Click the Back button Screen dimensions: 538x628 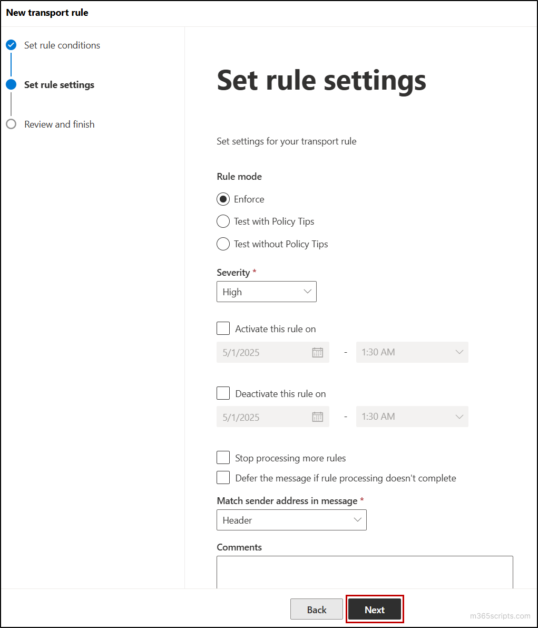[x=316, y=609]
